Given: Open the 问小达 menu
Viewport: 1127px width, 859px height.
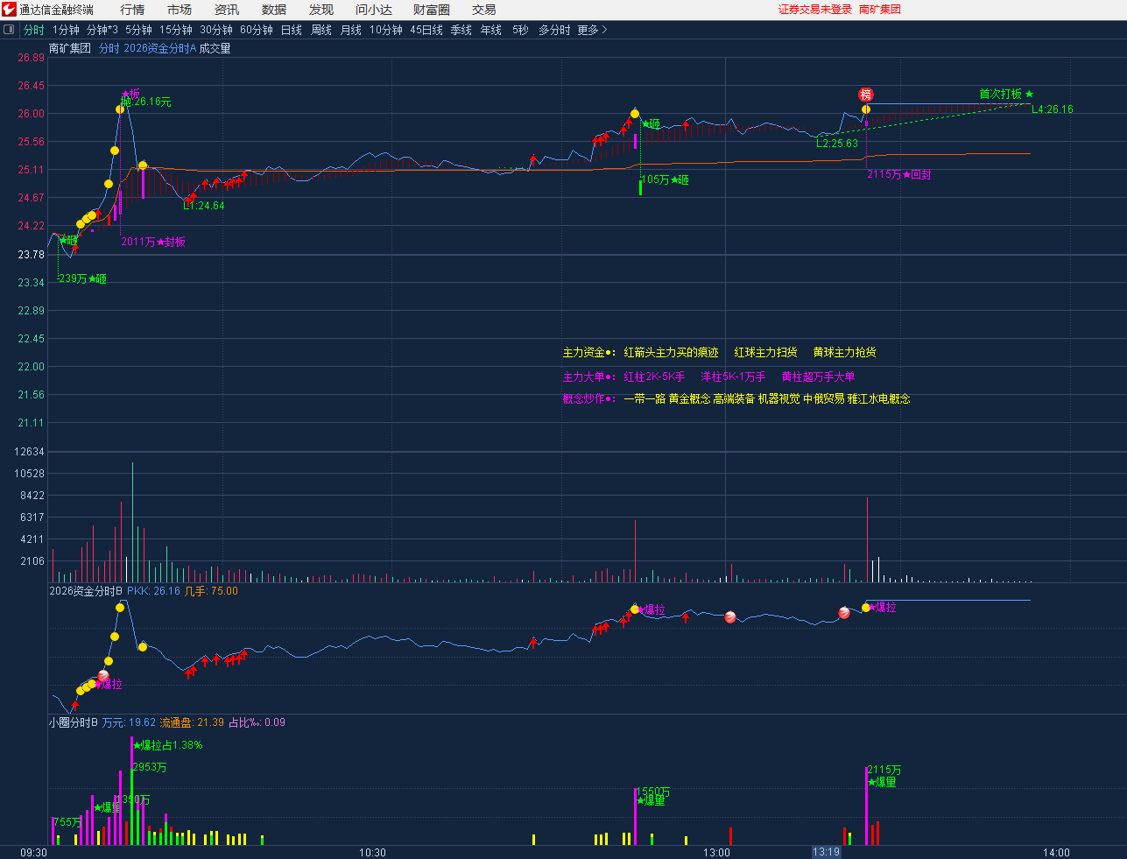Looking at the screenshot, I should click(373, 10).
